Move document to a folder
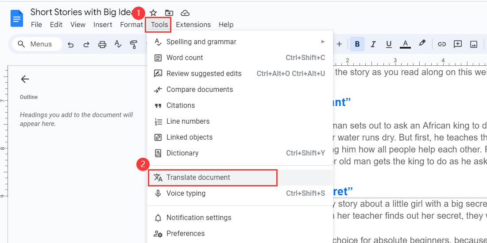 click(x=169, y=13)
